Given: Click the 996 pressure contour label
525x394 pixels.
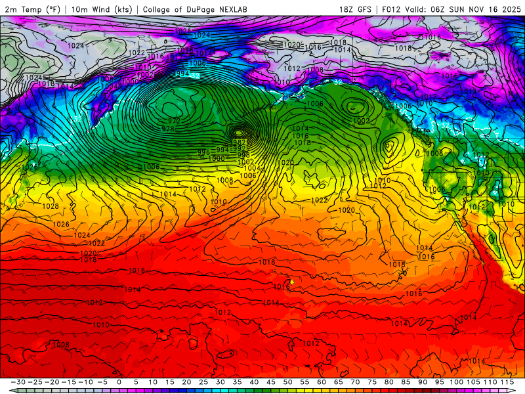Looking at the screenshot, I should click(203, 152).
